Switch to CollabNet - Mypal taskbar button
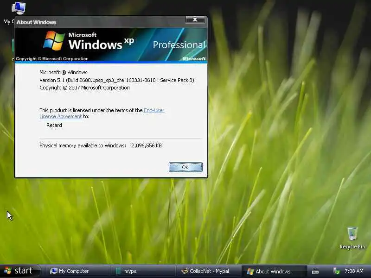Screen dimensions: 371x278 click(209, 271)
